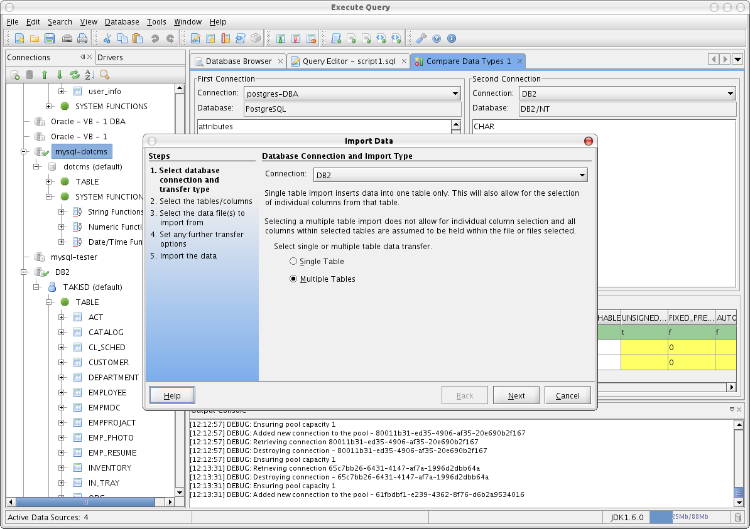750x529 pixels.
Task: Open the Tools menu
Action: tap(156, 21)
